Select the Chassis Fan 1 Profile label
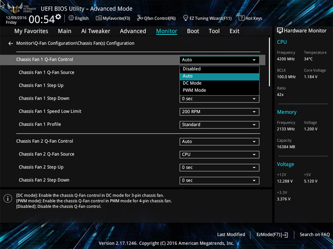The height and width of the screenshot is (249, 333). pyautogui.click(x=40, y=125)
